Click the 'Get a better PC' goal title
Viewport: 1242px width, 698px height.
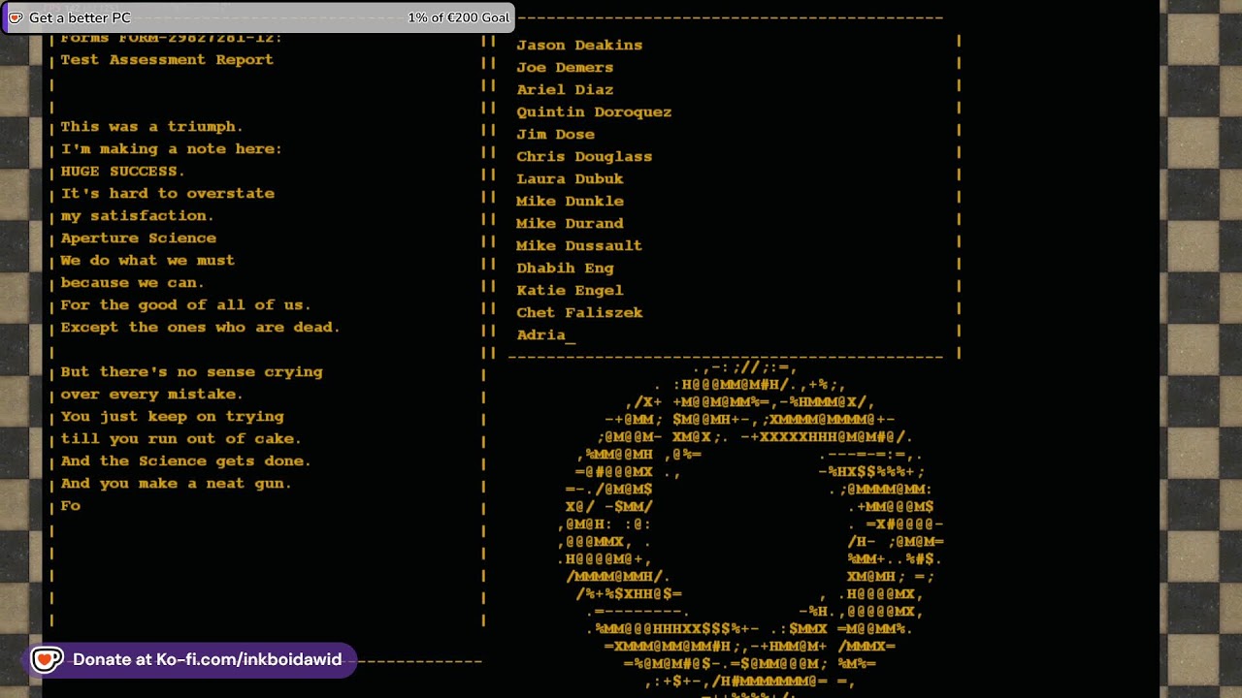80,17
